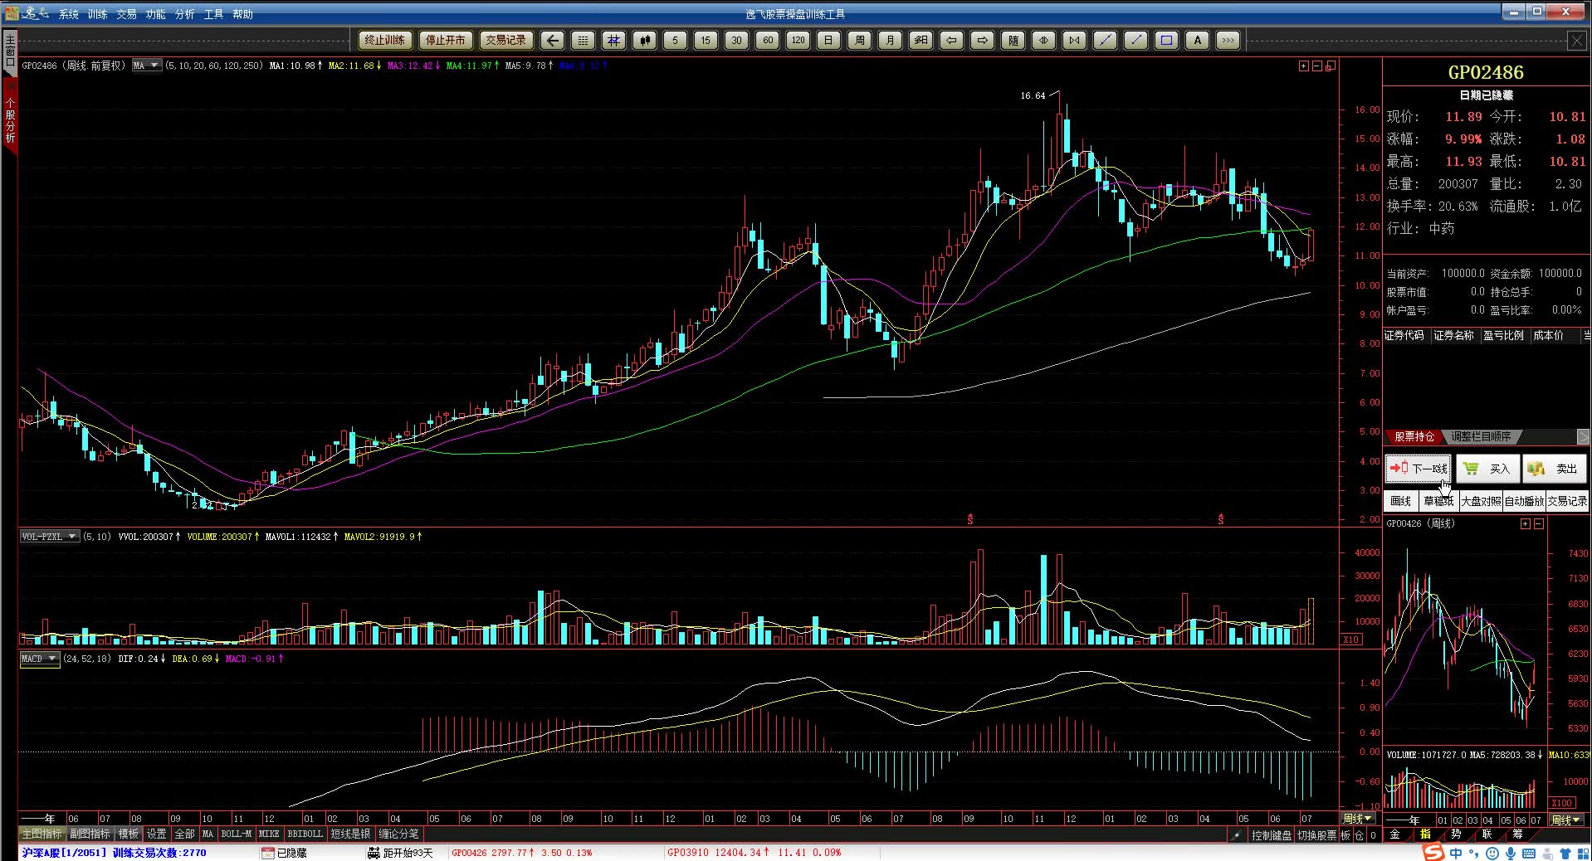This screenshot has height=861, width=1592.
Task: Open index mini-chart 周线 period dropdown
Action: point(1567,820)
